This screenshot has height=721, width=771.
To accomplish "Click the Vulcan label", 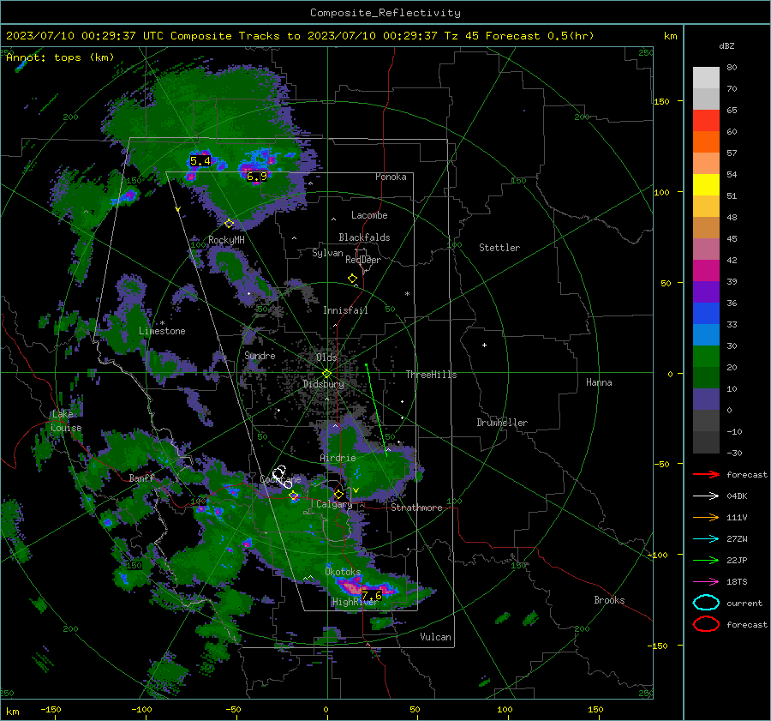I will point(436,637).
